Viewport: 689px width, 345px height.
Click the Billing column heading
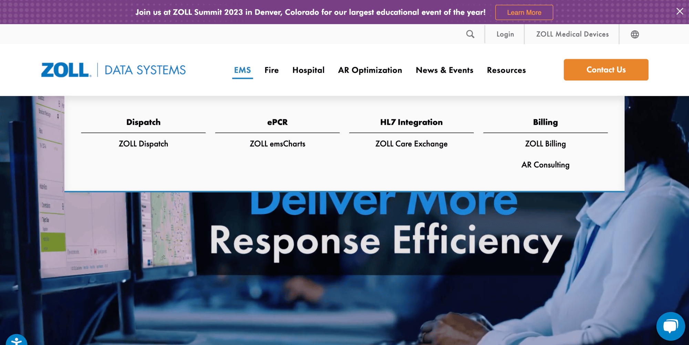[x=545, y=122]
